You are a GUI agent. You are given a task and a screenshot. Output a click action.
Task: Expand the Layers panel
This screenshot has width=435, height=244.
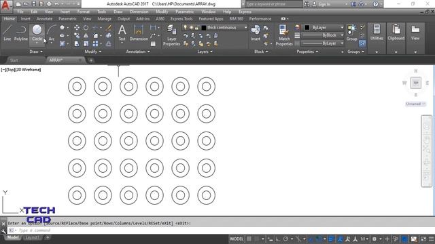(x=205, y=52)
